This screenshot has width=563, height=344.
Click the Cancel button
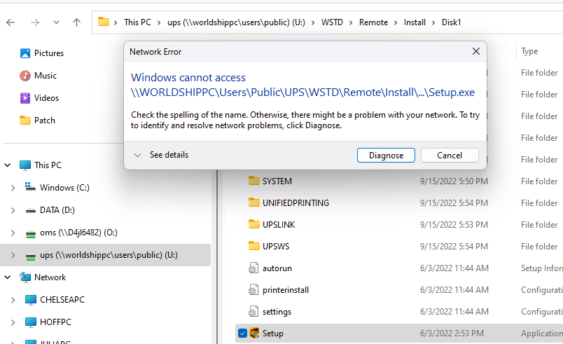pyautogui.click(x=450, y=155)
